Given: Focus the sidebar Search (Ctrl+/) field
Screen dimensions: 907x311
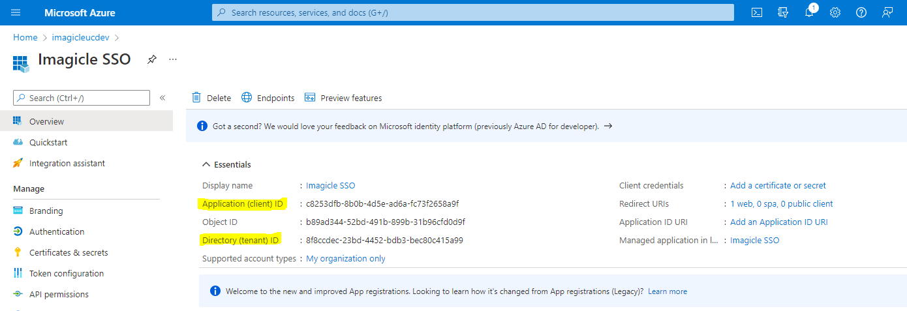Looking at the screenshot, I should click(82, 98).
